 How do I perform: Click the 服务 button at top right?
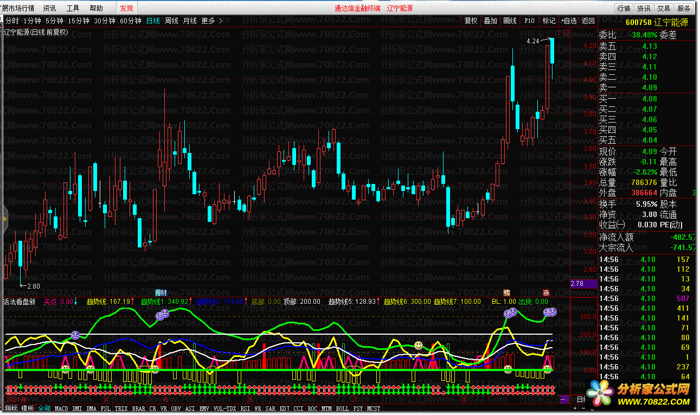click(x=684, y=8)
